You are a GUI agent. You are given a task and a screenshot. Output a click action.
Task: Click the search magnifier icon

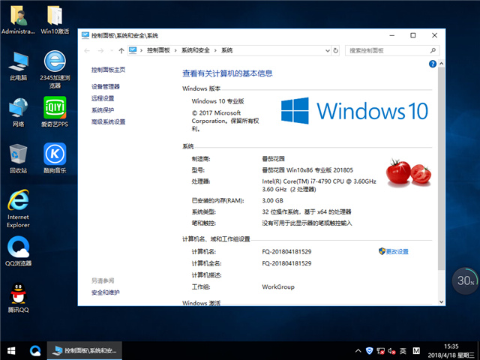(433, 50)
